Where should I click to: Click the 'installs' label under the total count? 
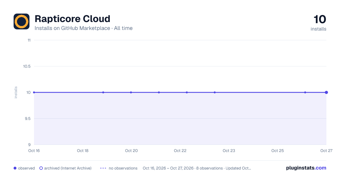[318, 29]
